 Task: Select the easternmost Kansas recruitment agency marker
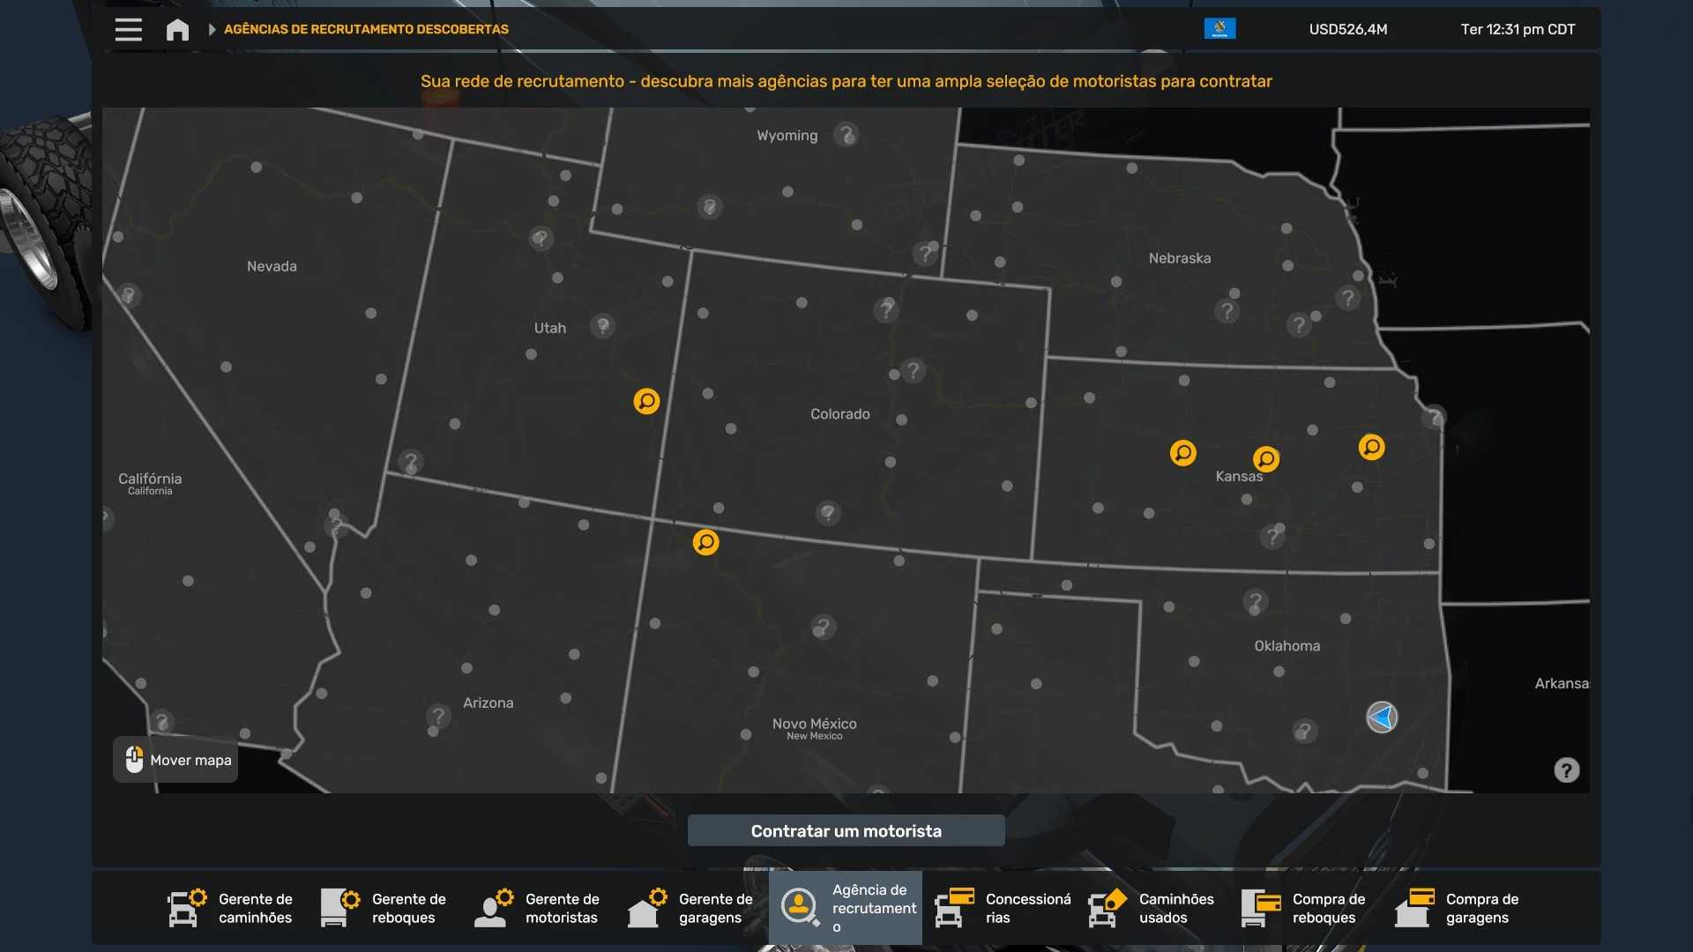point(1371,447)
